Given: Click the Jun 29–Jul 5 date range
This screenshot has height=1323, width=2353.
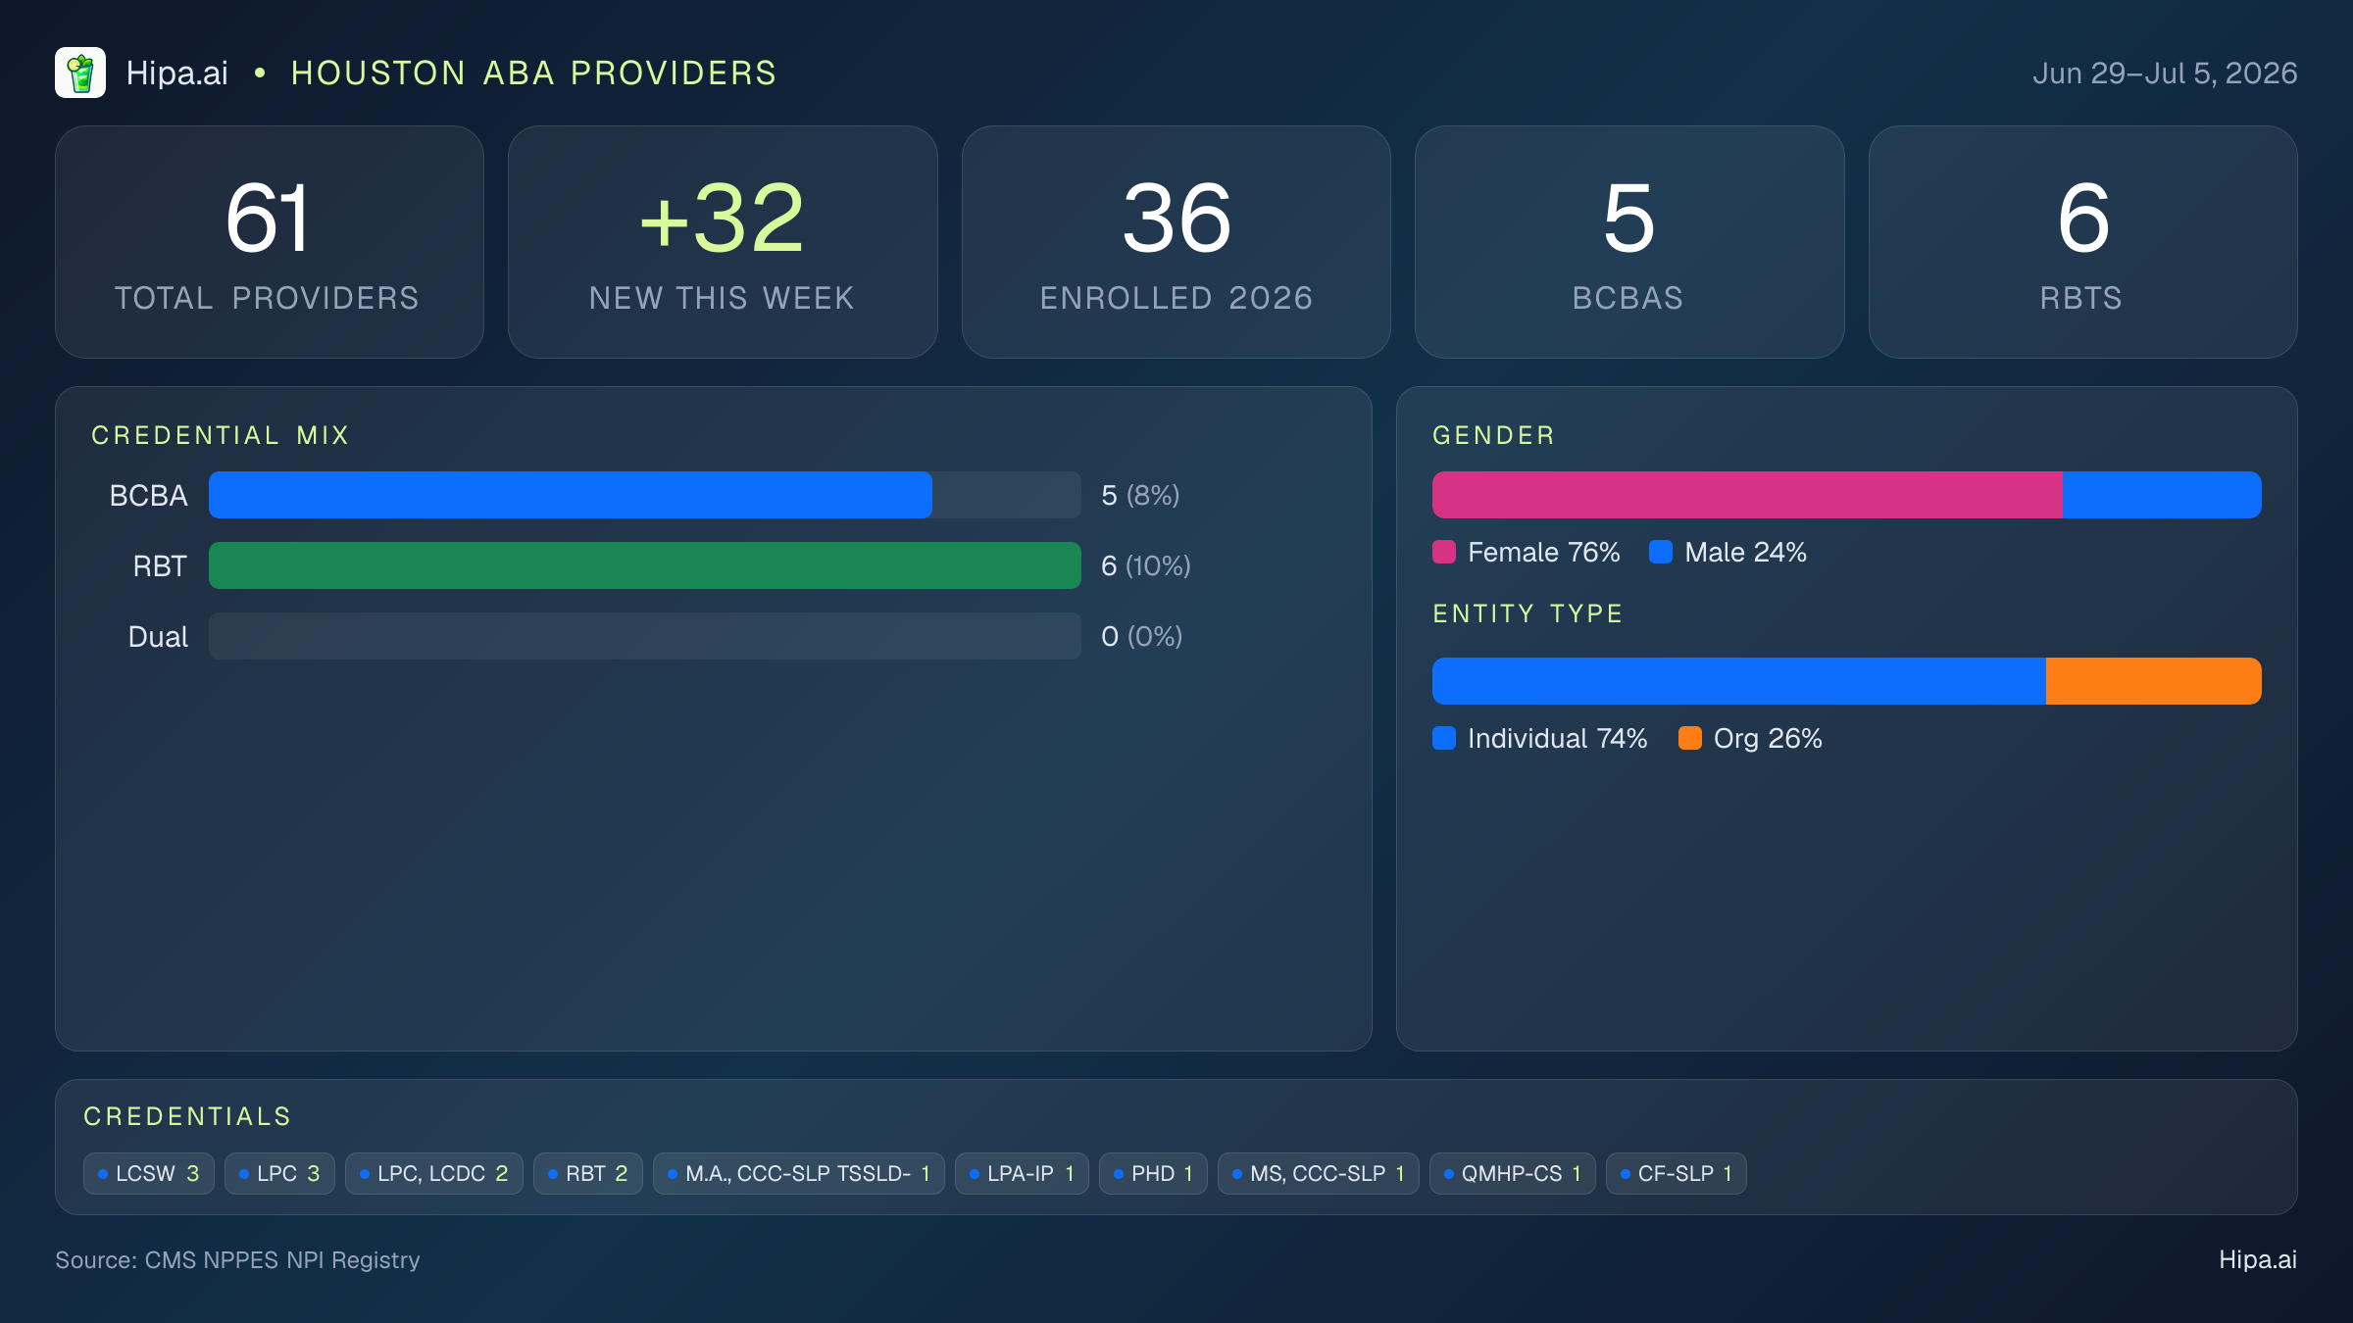Looking at the screenshot, I should click(x=2165, y=73).
